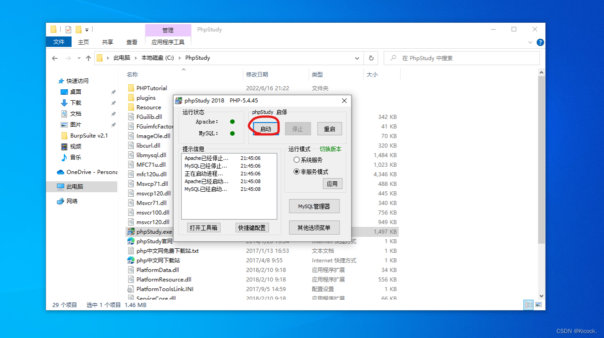Click Explorer's forward arrow

point(68,58)
